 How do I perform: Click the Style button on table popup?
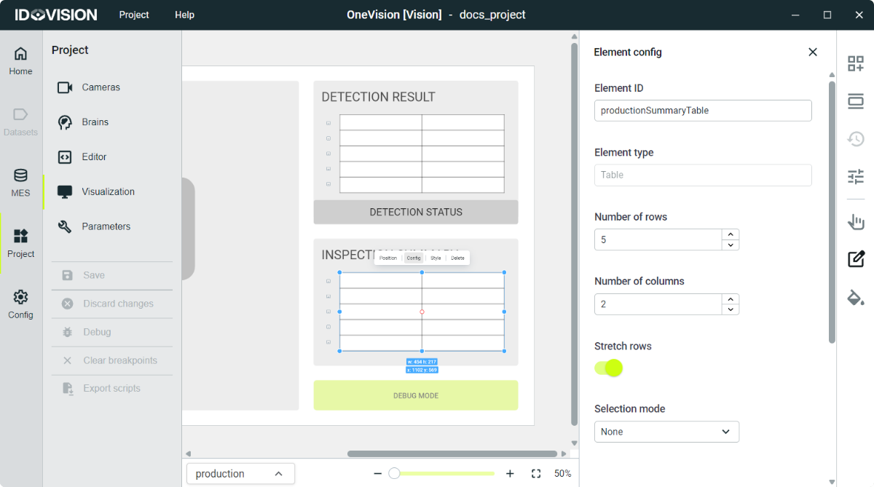(436, 258)
